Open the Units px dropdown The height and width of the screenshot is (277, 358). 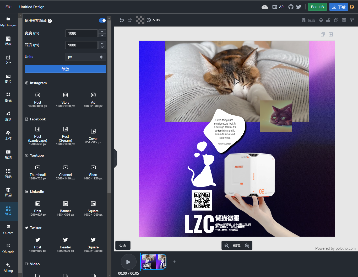click(86, 57)
